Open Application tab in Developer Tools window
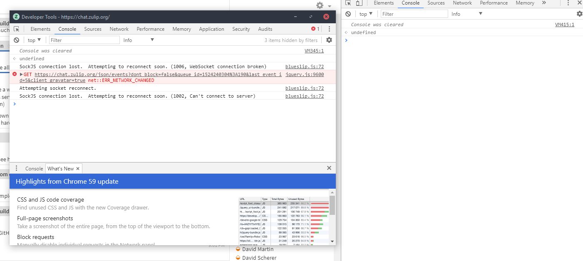Viewport: 583px width, 261px height. point(211,29)
